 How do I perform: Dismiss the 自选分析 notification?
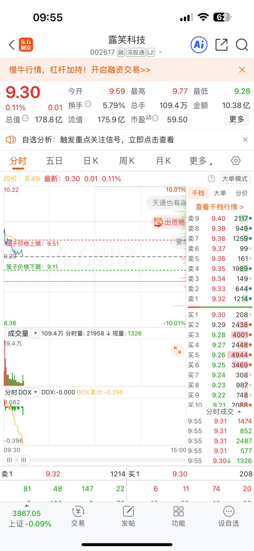tap(245, 140)
